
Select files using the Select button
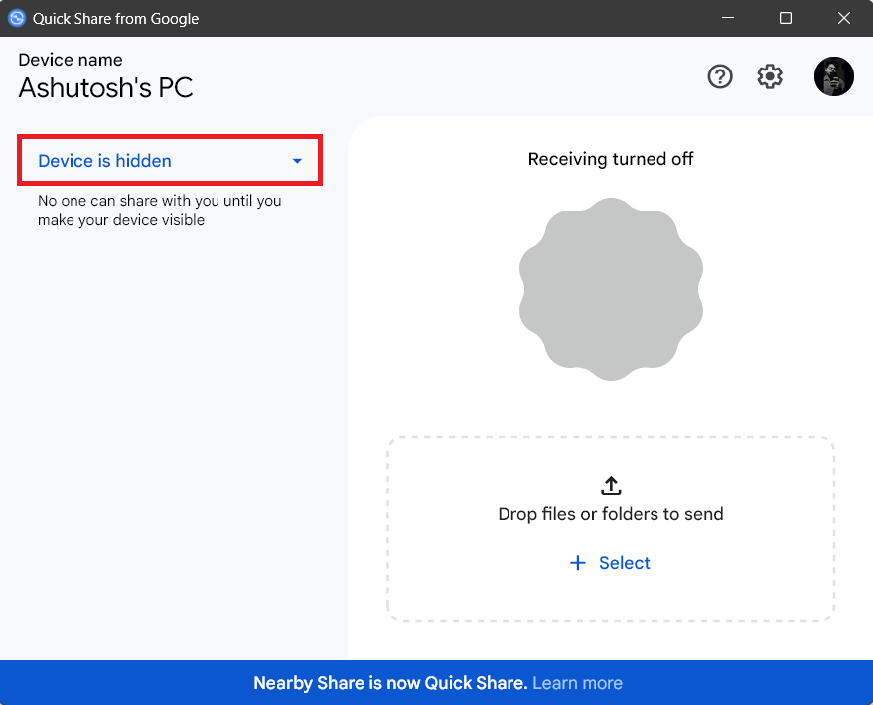coord(624,563)
